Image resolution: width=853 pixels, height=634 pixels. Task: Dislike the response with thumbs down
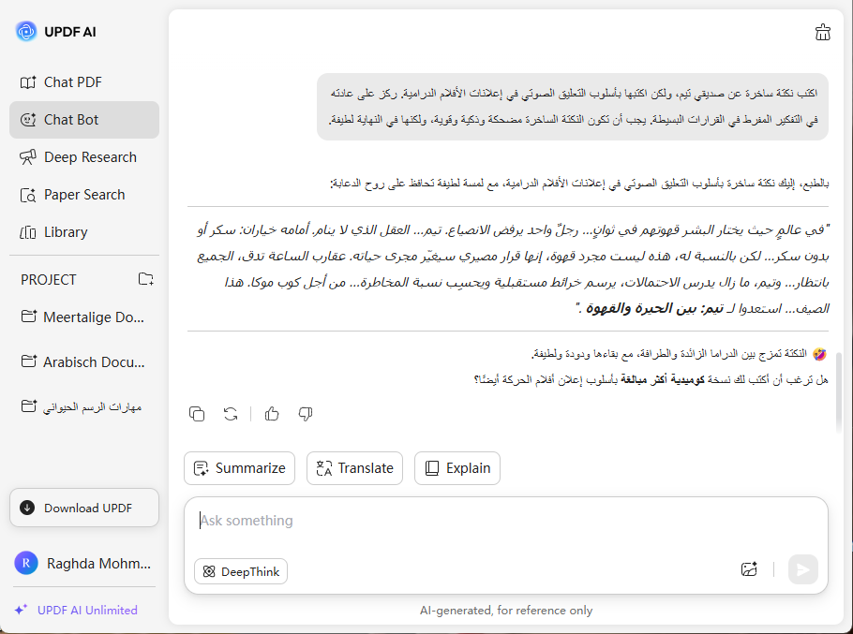click(306, 414)
